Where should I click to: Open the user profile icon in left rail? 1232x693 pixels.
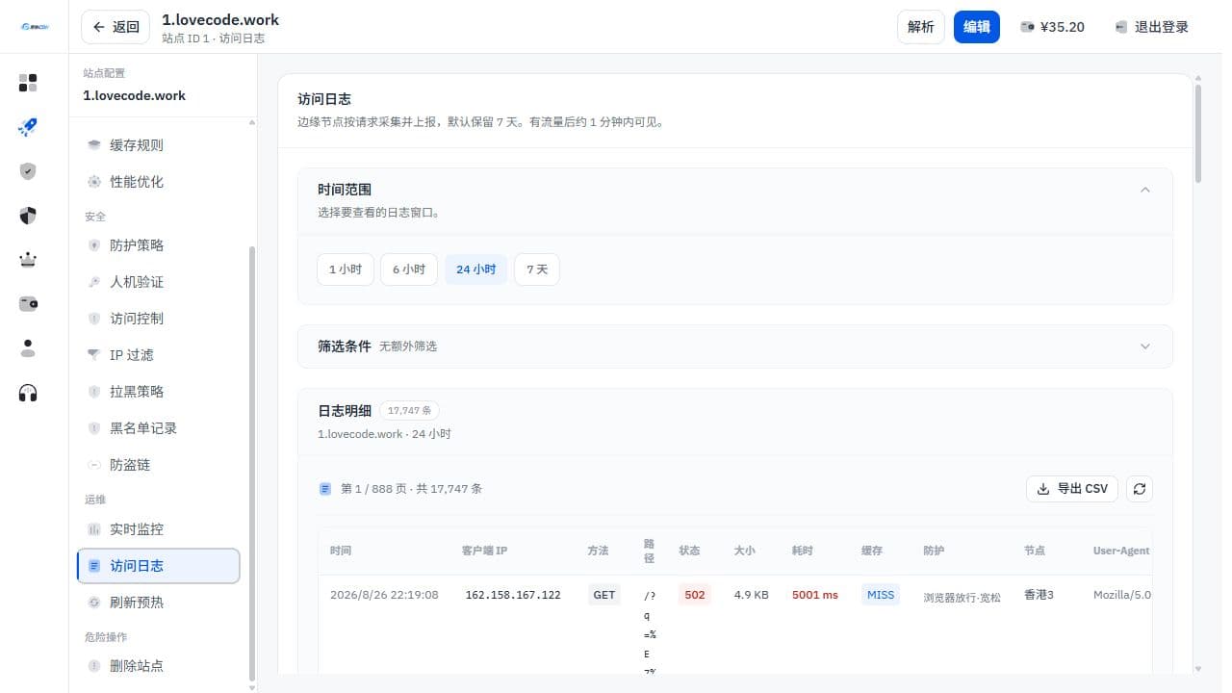pyautogui.click(x=28, y=348)
